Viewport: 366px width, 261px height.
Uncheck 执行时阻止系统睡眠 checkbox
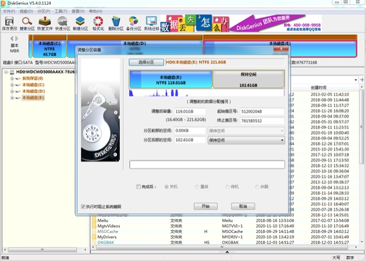pyautogui.click(x=83, y=206)
